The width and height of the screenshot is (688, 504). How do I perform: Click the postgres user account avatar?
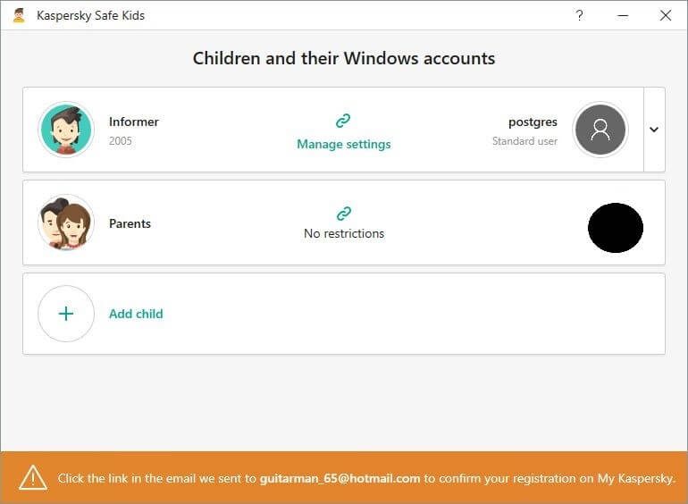pos(600,130)
